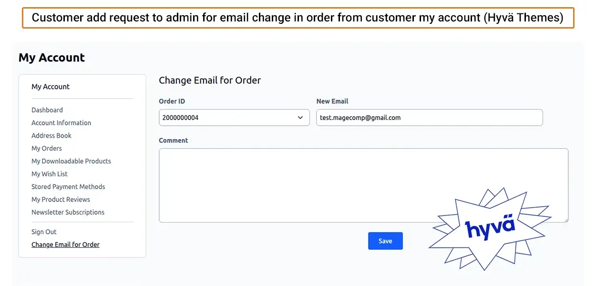The height and width of the screenshot is (286, 596).
Task: Click Sign Out in sidebar
Action: 44,232
